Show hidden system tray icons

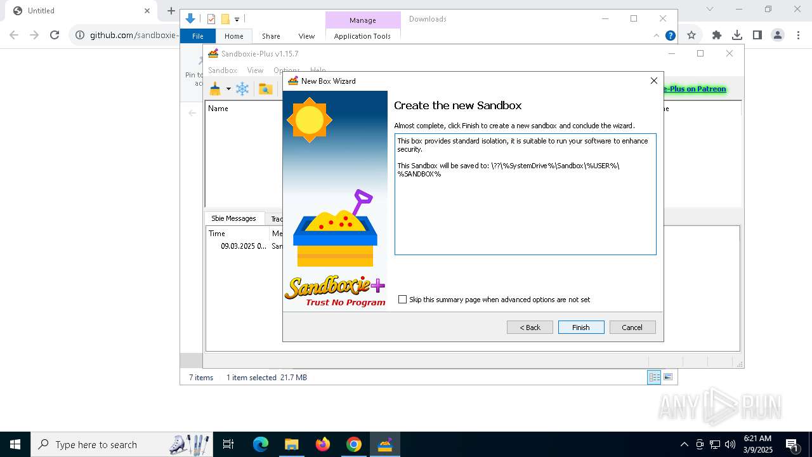pyautogui.click(x=684, y=444)
